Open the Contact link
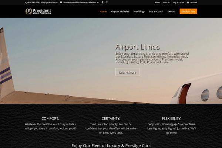Viewport: 222px width, 148px height. (x=166, y=3)
